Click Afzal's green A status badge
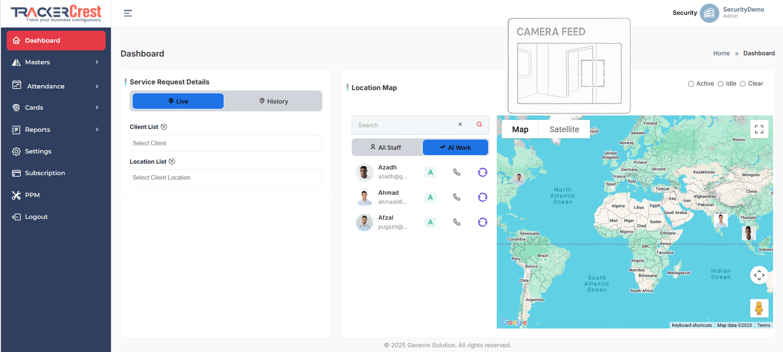Viewport: 783px width, 352px height. [x=430, y=222]
